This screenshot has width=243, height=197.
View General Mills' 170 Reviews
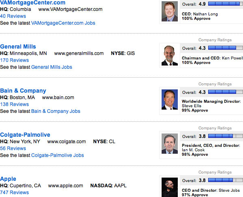point(15,60)
